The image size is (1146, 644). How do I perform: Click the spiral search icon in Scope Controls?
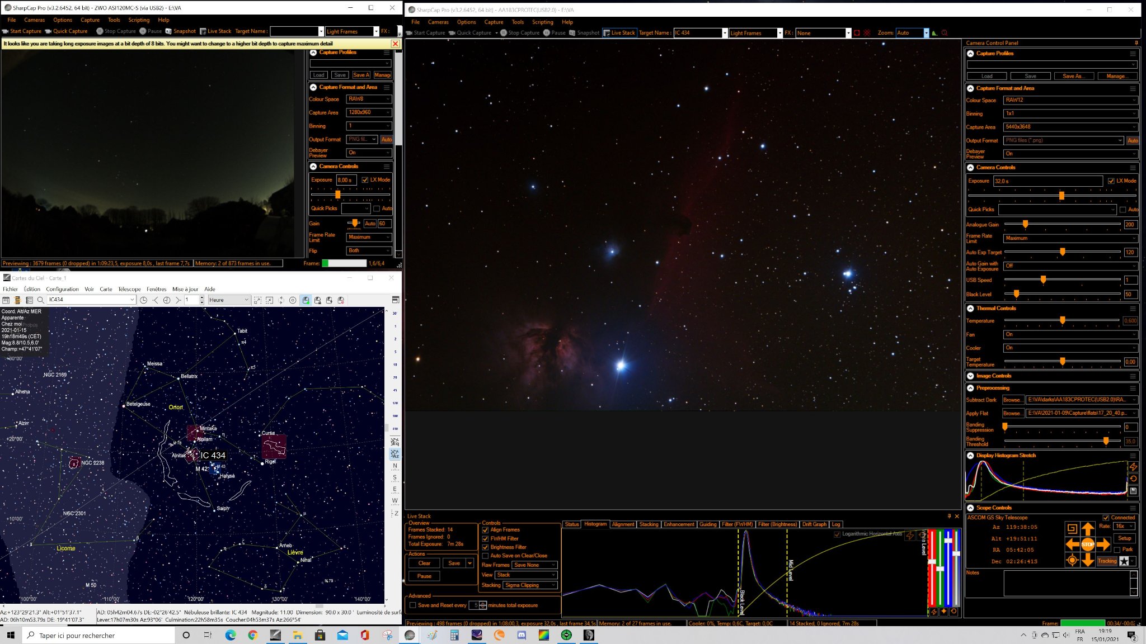(x=1072, y=528)
